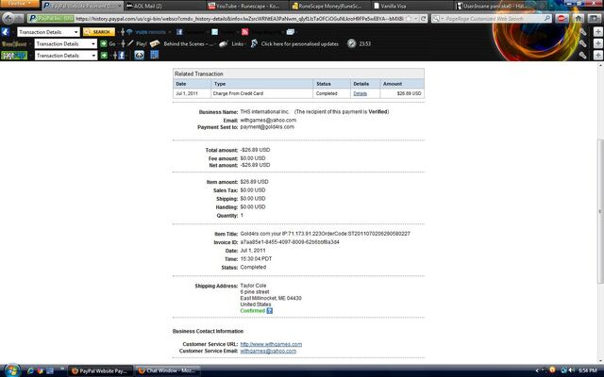The width and height of the screenshot is (604, 377).
Task: Click the browser back arrow button
Action: click(x=8, y=18)
